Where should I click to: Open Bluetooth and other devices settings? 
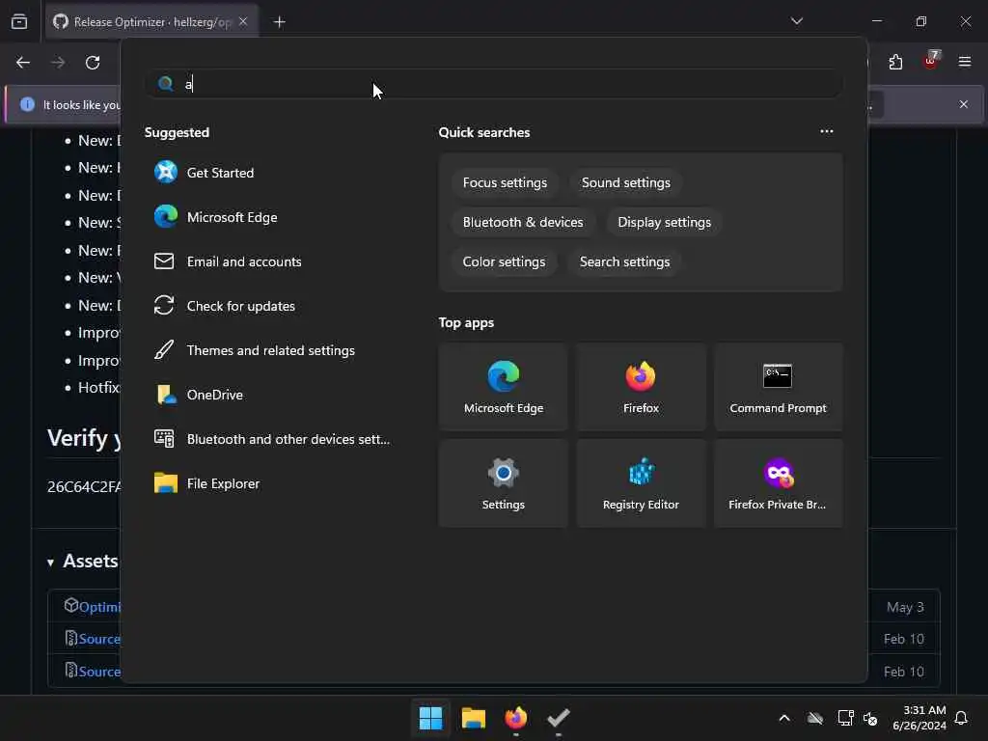coord(271,439)
